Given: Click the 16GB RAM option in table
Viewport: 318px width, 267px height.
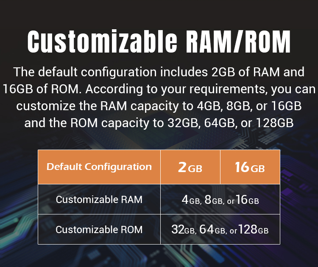Looking at the screenshot, I should [x=248, y=200].
